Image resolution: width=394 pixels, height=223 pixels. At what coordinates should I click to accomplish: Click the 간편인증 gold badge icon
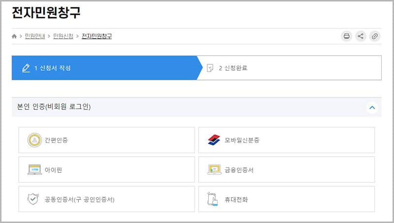34,140
